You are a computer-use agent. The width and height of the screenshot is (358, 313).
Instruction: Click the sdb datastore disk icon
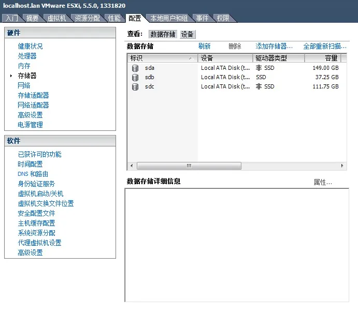pyautogui.click(x=135, y=77)
